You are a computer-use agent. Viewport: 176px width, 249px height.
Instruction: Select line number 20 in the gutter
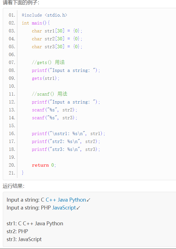click(12, 165)
